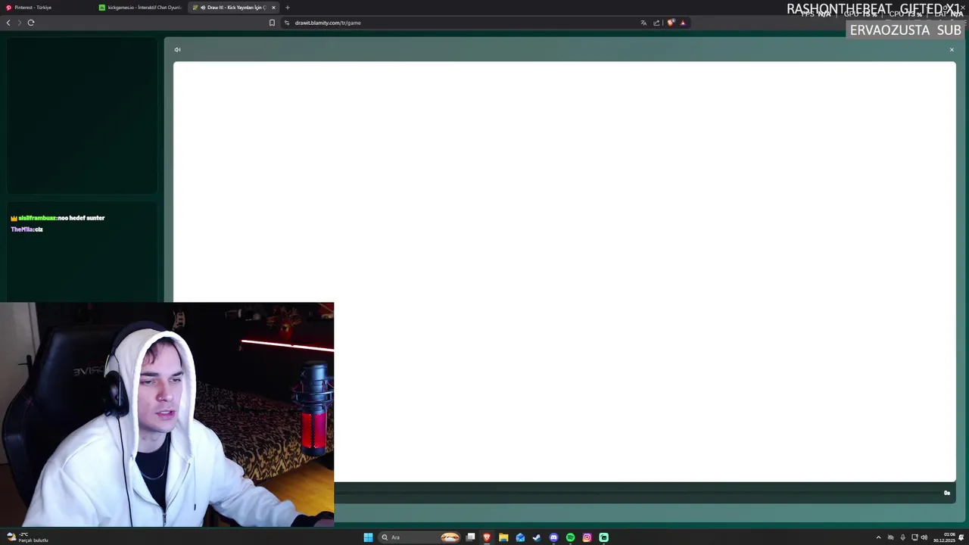Open the Brave Shields icon

[x=670, y=23]
